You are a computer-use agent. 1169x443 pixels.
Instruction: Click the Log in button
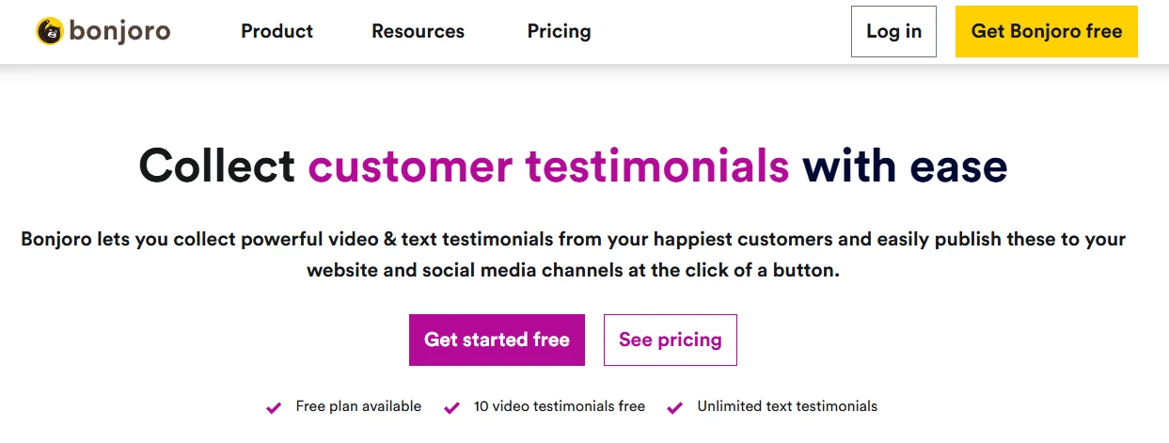coord(893,31)
